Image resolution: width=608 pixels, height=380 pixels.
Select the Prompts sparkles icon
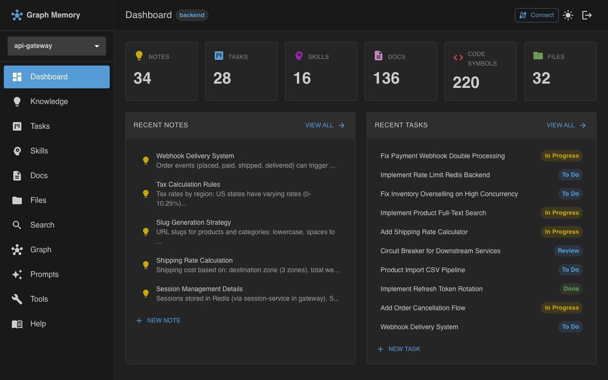[x=17, y=274]
